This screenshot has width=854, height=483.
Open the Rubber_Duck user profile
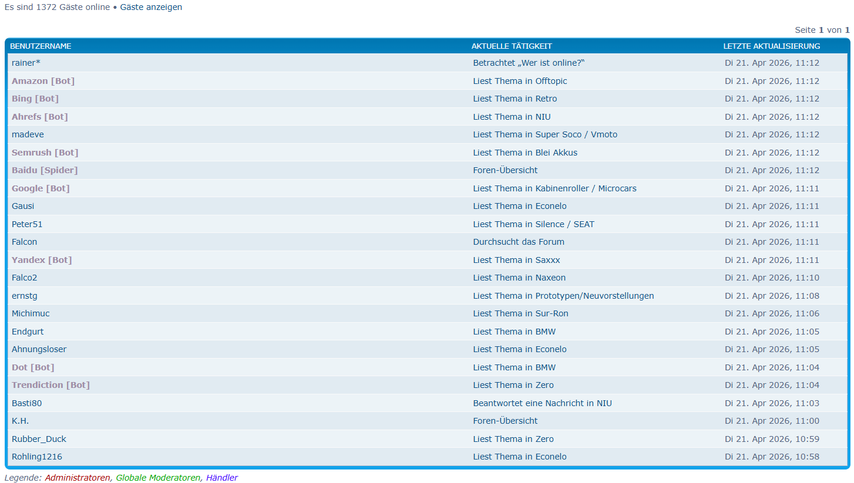[x=39, y=439]
